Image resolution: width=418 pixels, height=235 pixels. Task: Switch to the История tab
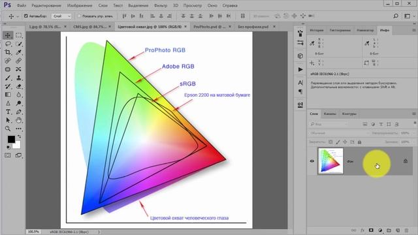(x=316, y=31)
